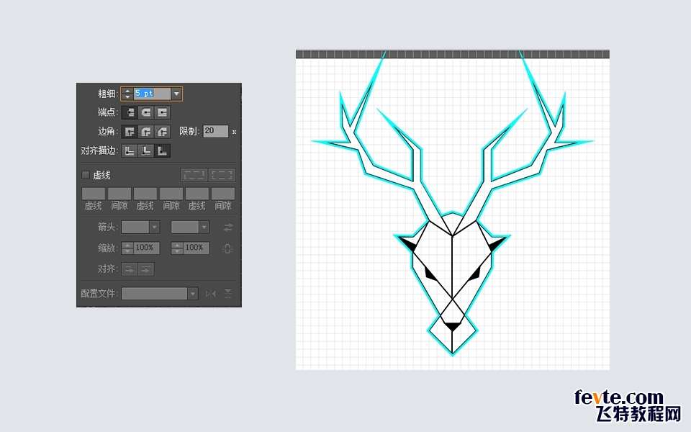This screenshot has height=432, width=691.
Task: Click the place arrow tip at path end icon
Action: tap(146, 269)
